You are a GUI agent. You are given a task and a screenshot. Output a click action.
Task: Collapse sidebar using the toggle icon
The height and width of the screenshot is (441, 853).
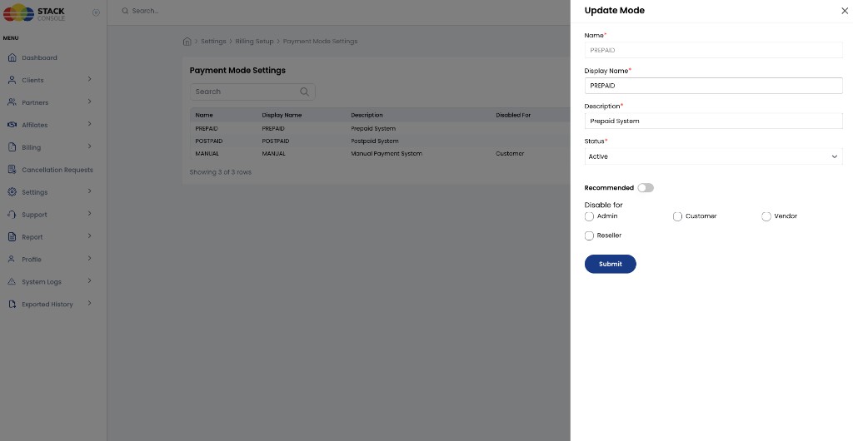coord(97,12)
